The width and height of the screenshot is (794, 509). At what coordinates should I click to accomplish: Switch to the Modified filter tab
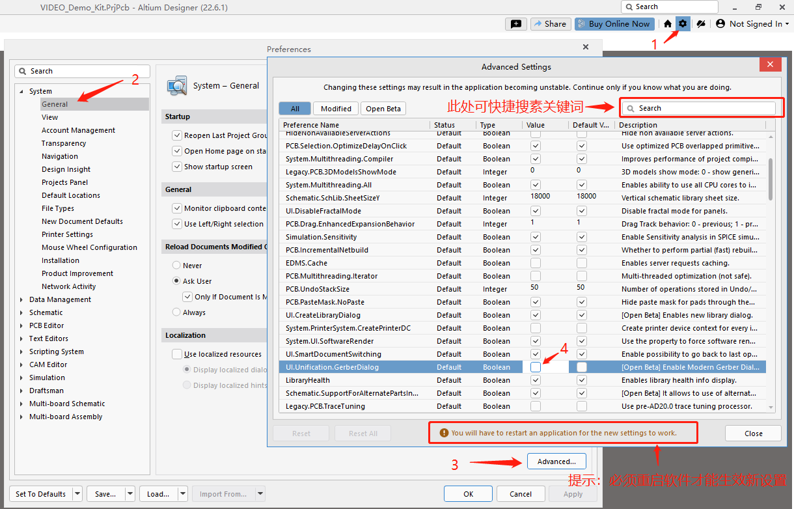pos(336,109)
